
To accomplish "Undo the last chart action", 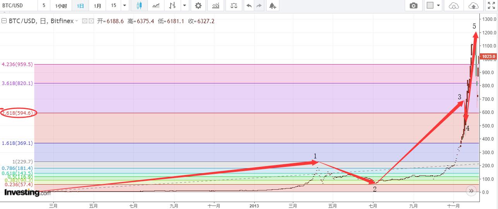I will coord(249,5).
